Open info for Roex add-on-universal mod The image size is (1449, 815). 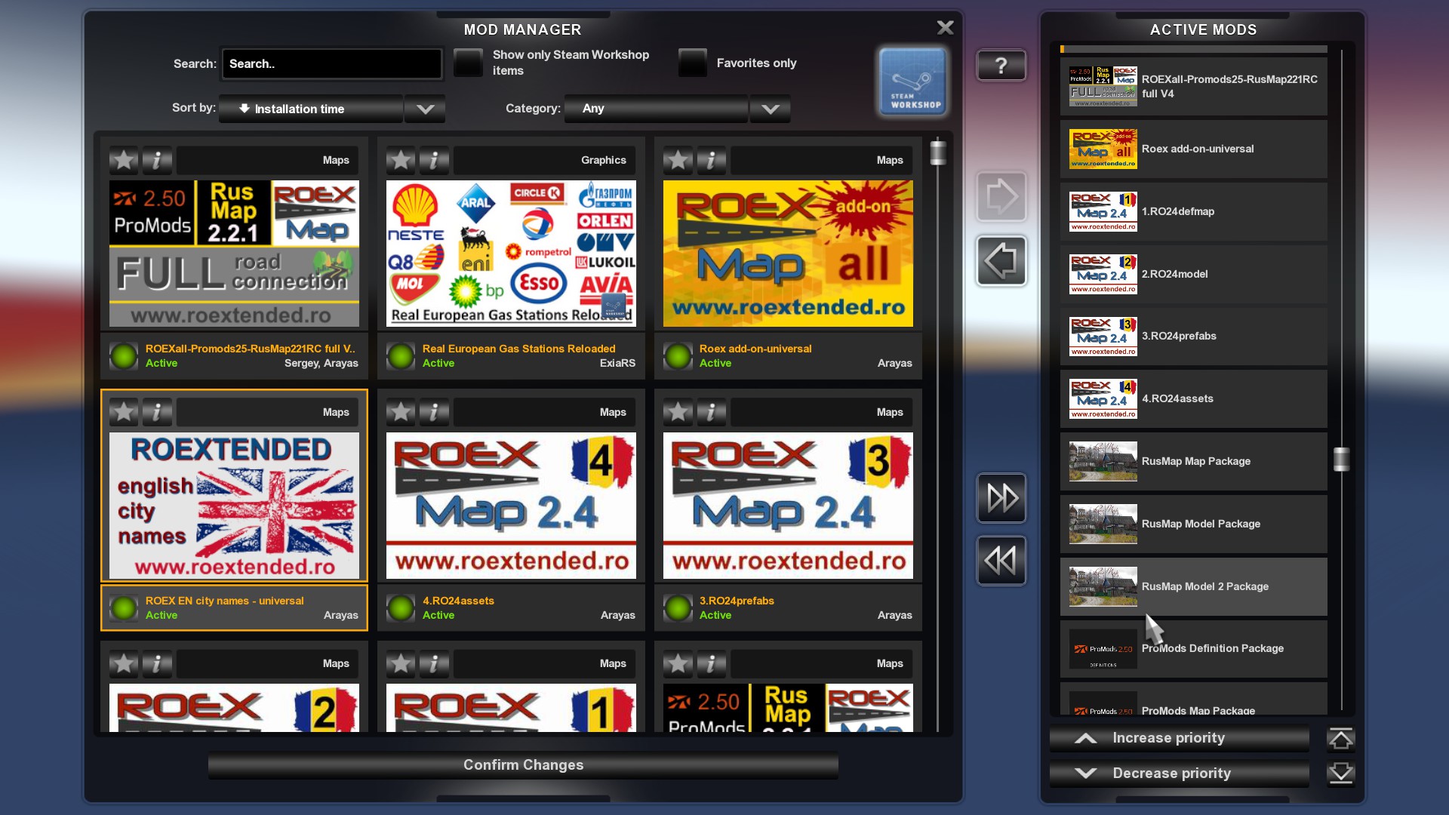coord(711,160)
